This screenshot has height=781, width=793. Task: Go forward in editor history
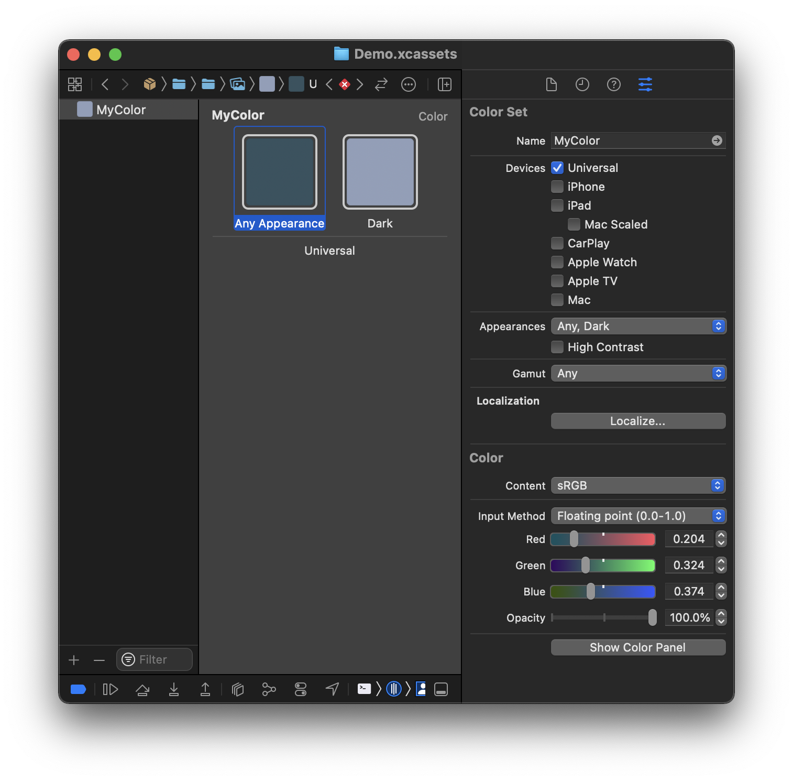tap(125, 84)
